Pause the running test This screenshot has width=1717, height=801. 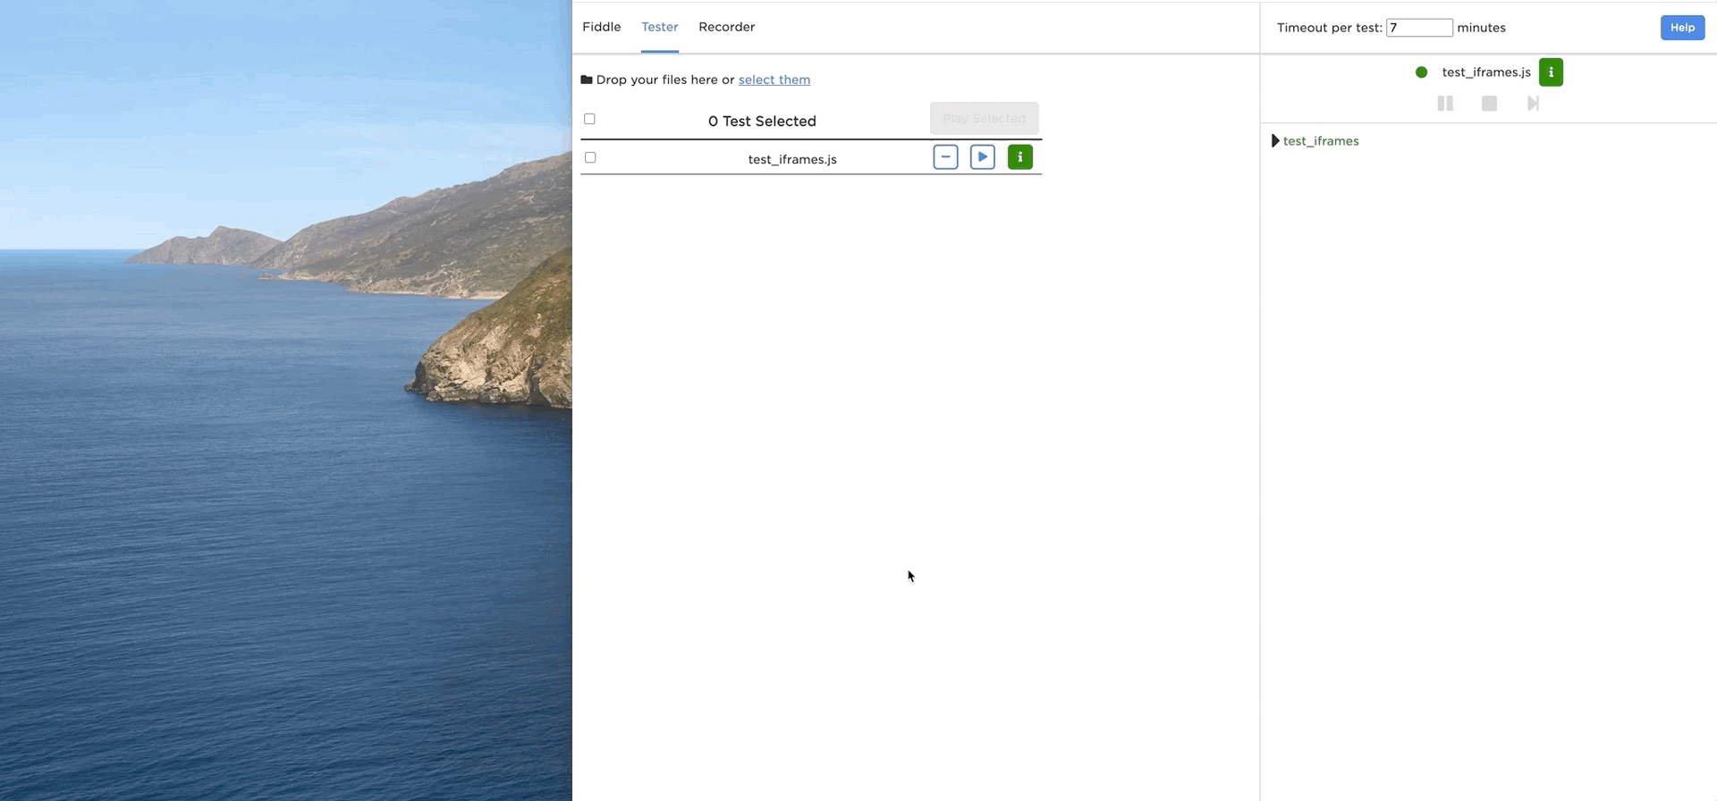pyautogui.click(x=1444, y=104)
